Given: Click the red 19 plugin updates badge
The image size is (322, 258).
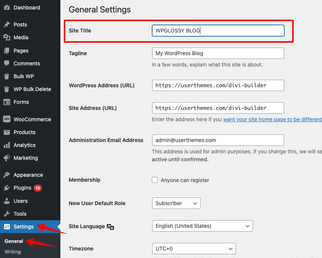Looking at the screenshot, I should click(x=38, y=188).
